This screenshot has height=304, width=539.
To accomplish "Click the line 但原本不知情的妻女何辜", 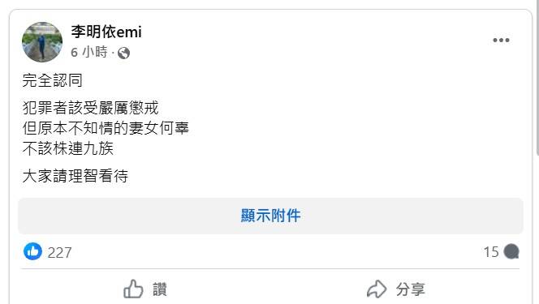I will [x=106, y=128].
